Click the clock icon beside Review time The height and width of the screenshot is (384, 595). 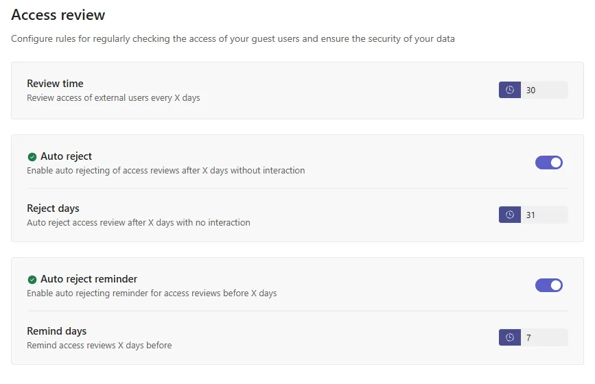(510, 90)
